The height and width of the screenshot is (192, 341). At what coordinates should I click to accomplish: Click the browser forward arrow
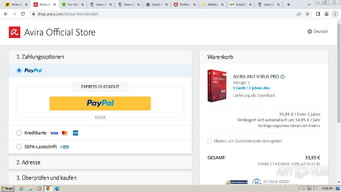(14, 14)
